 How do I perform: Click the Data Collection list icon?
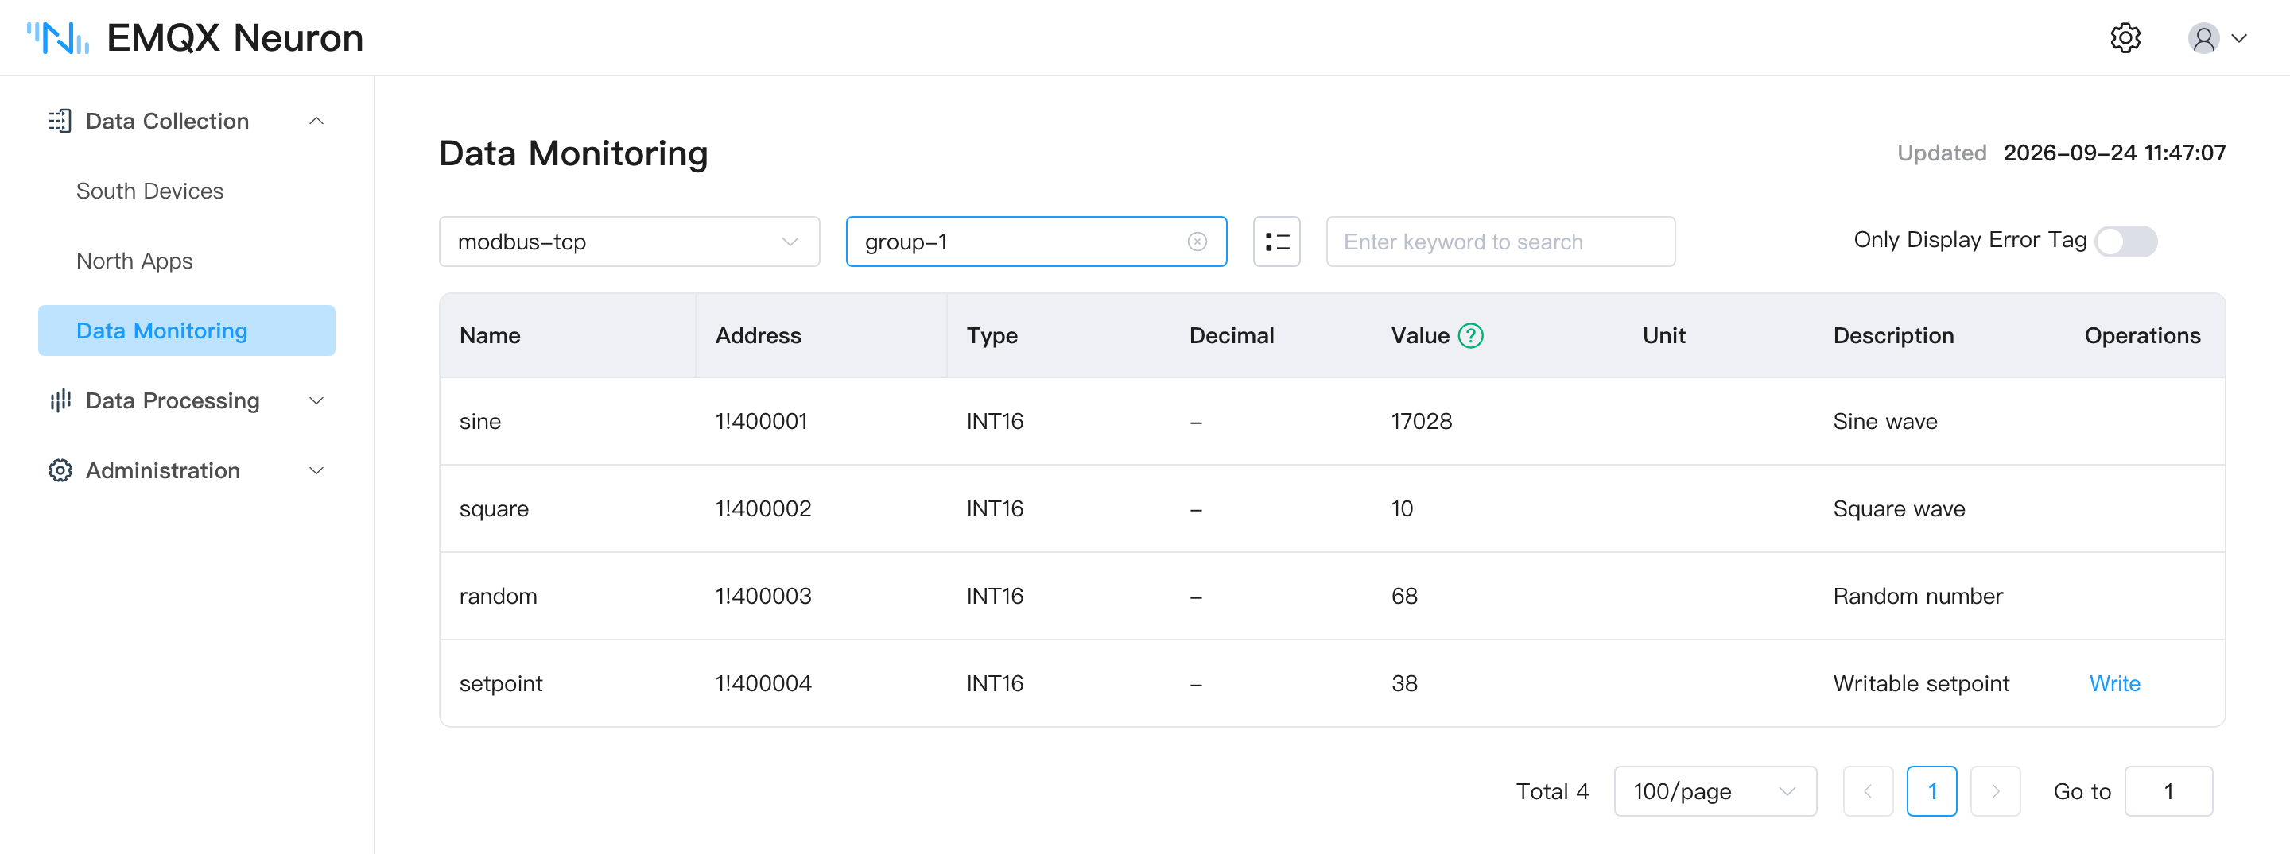(x=60, y=121)
